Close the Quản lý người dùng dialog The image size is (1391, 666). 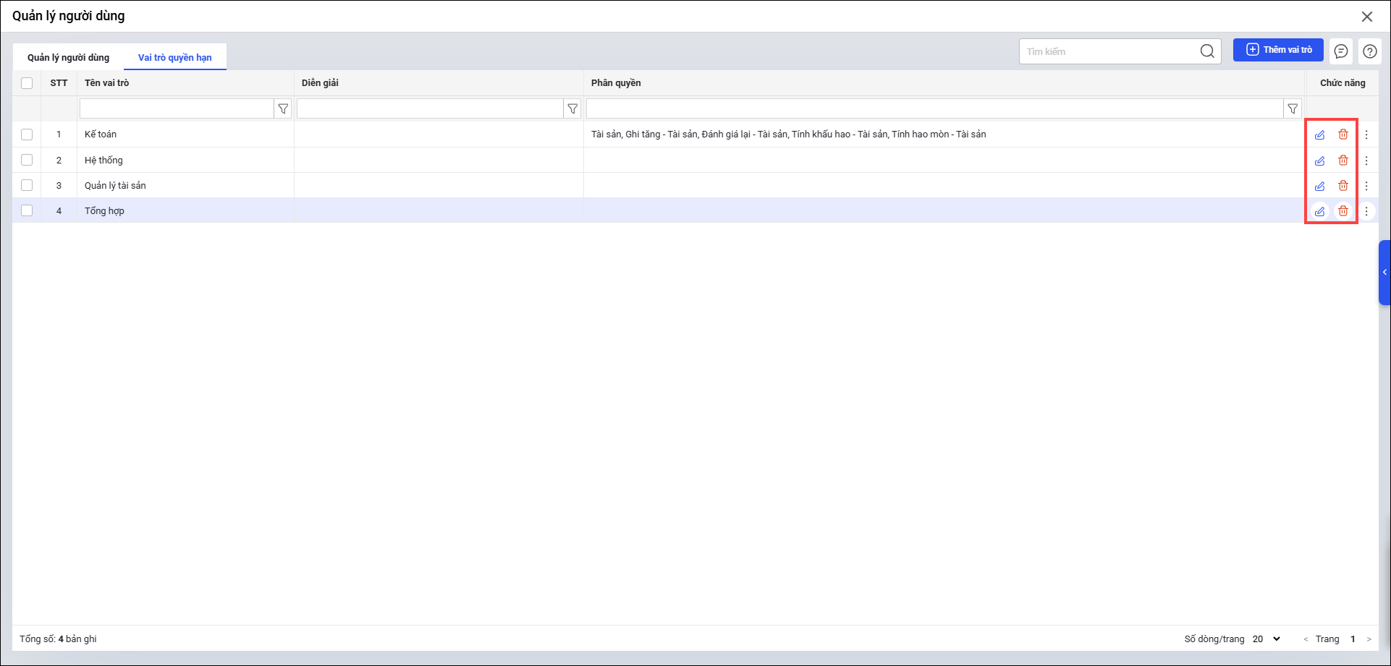click(x=1367, y=17)
